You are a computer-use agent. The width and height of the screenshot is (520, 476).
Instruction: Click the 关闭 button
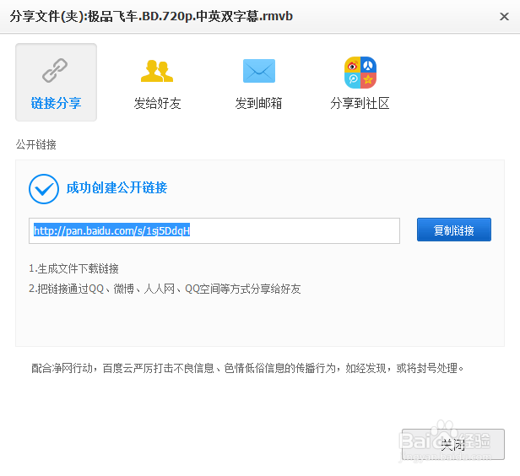tap(453, 444)
